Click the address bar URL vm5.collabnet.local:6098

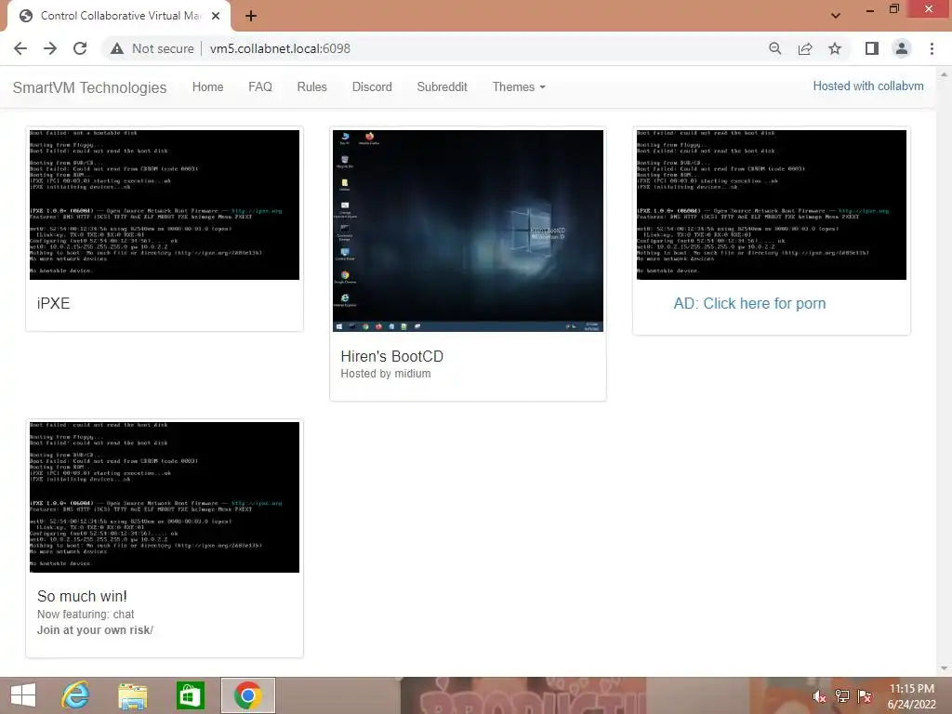pyautogui.click(x=280, y=48)
